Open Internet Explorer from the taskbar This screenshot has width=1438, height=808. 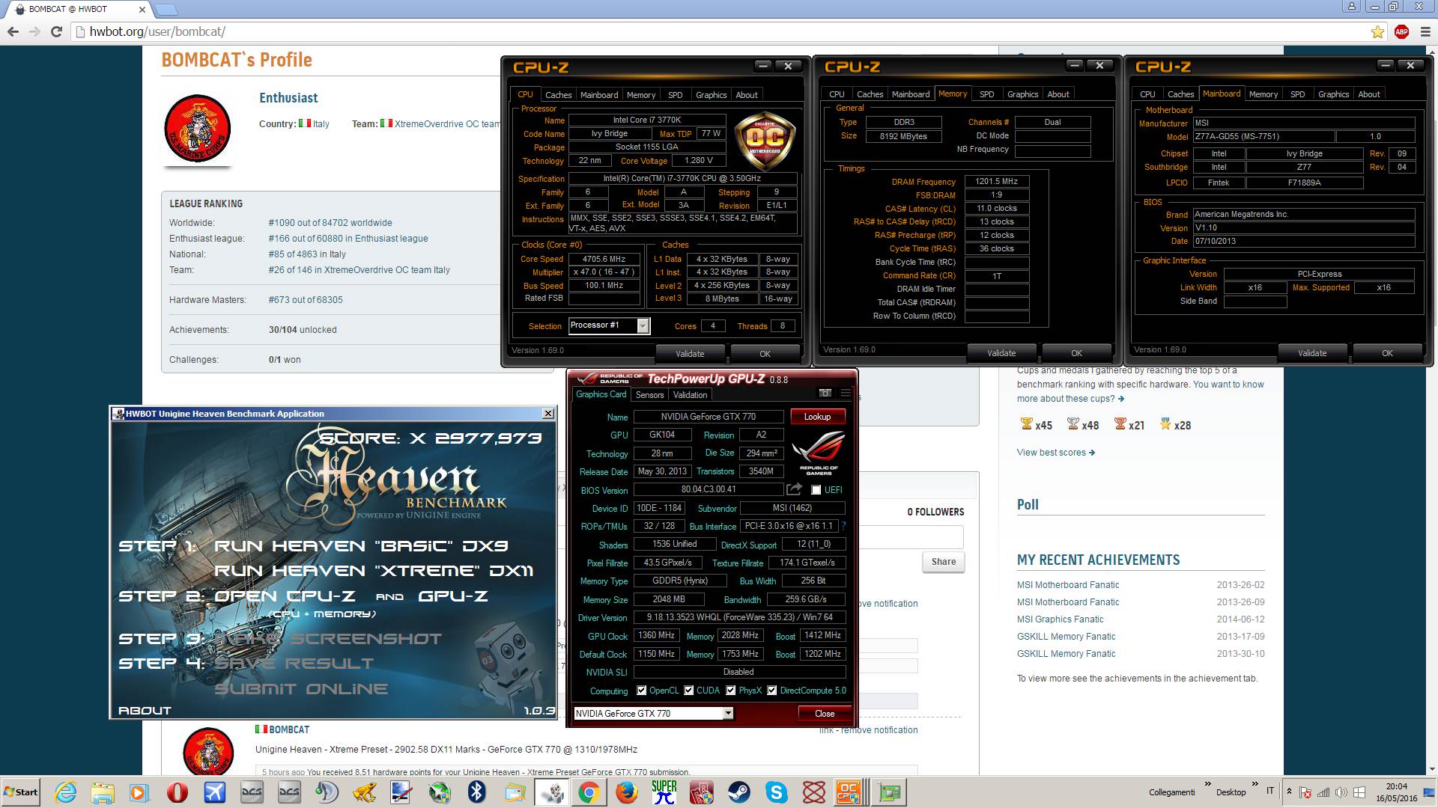65,792
